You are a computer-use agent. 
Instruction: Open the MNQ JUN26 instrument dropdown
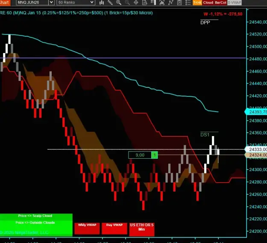[51, 3]
